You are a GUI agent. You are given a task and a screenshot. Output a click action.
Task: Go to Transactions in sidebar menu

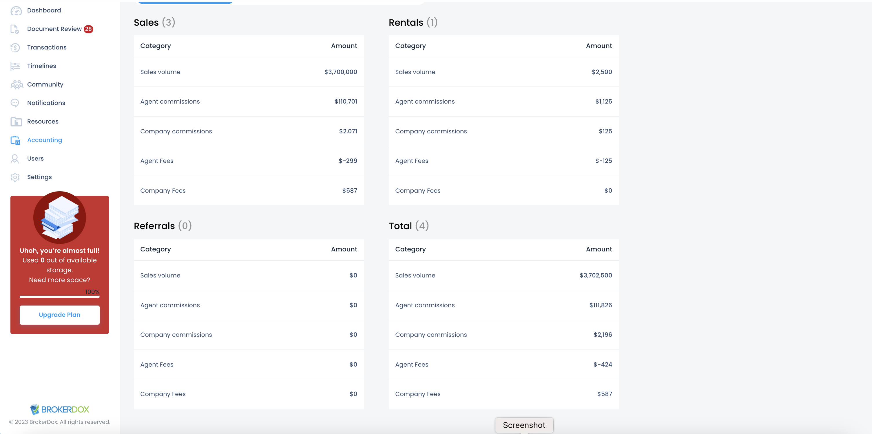pos(47,47)
